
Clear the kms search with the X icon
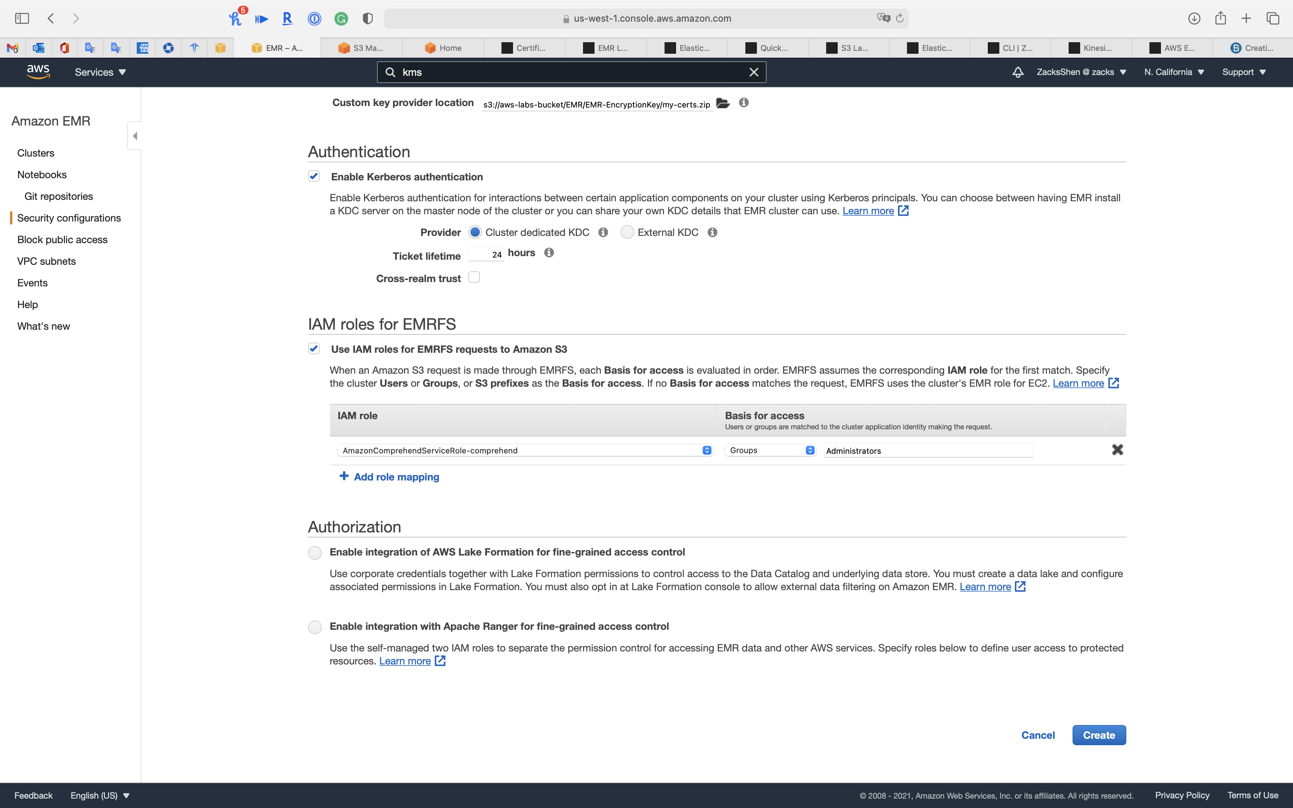coord(753,72)
